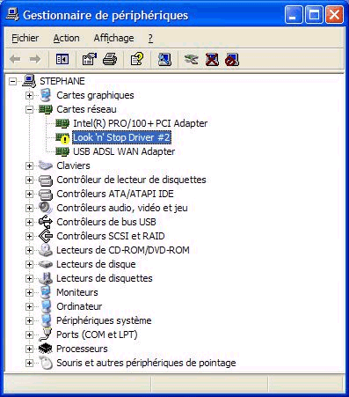The height and width of the screenshot is (397, 349).
Task: Expand the Processeurs node
Action: click(29, 349)
